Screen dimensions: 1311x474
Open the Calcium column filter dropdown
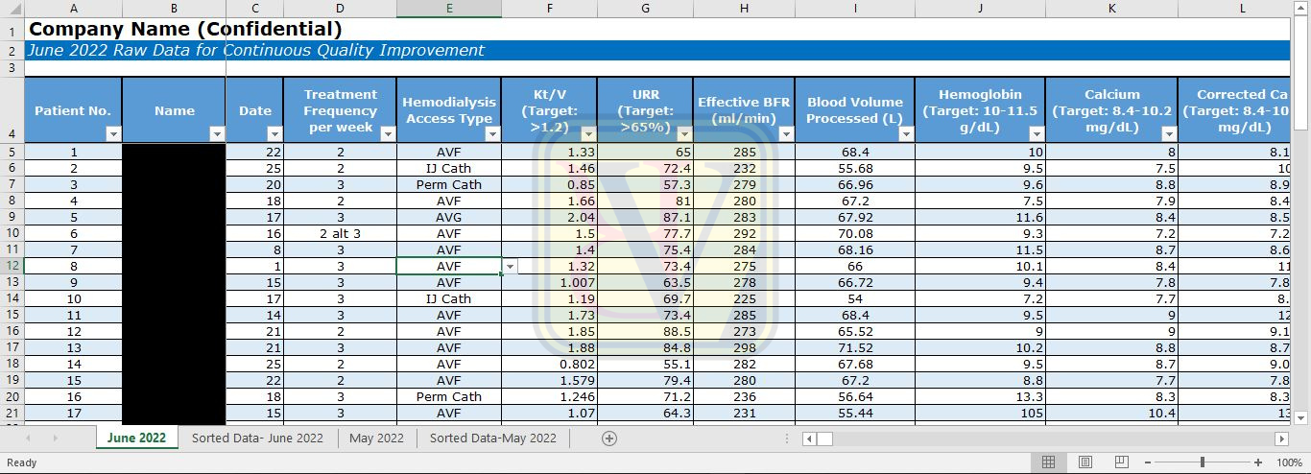tap(1168, 134)
